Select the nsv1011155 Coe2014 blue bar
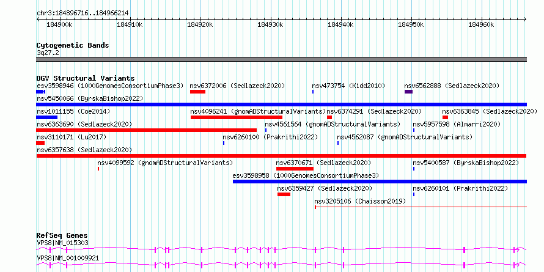Screen dimensions: 544x272 click(x=47, y=117)
